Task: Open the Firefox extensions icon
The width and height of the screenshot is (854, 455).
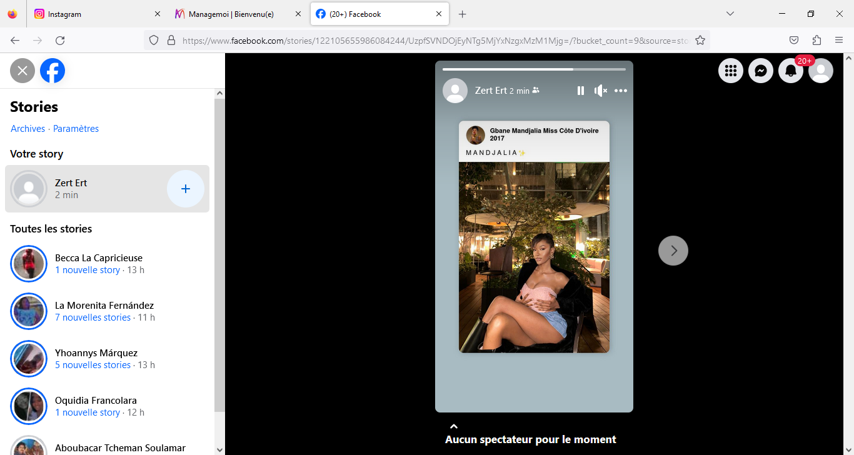Action: click(816, 41)
